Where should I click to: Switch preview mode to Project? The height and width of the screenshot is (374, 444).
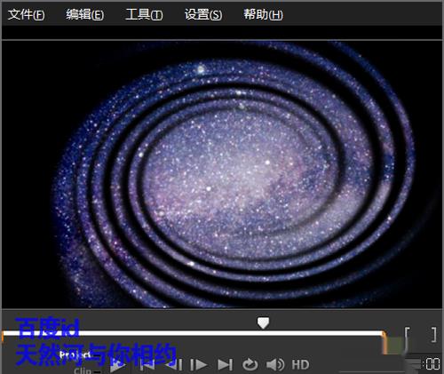click(x=75, y=354)
